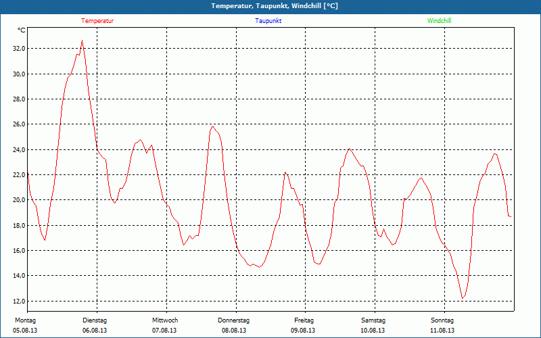Click the green Windchill legend label
The width and height of the screenshot is (541, 338).
[439, 21]
